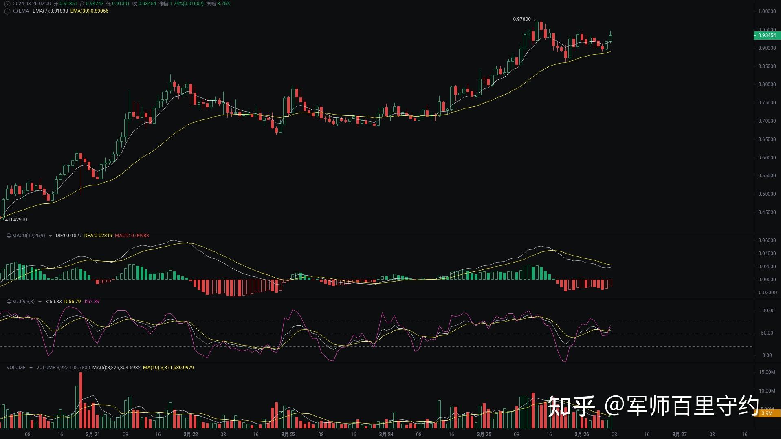781x439 pixels.
Task: Collapse the EMA indicator row chevron
Action: click(7, 11)
